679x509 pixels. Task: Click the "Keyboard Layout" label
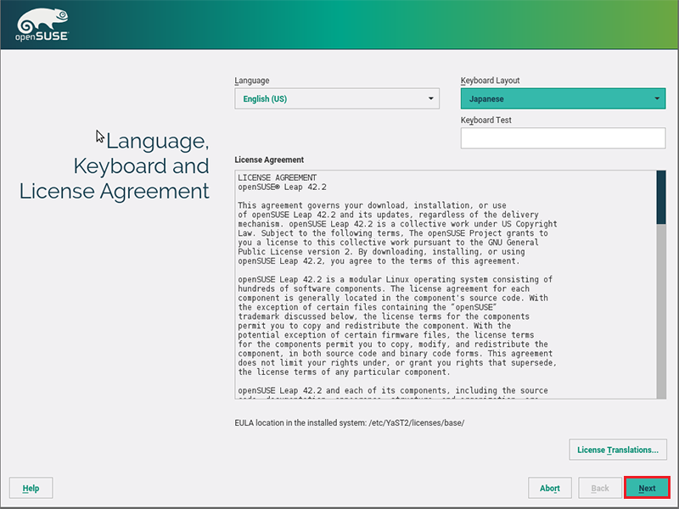point(490,81)
